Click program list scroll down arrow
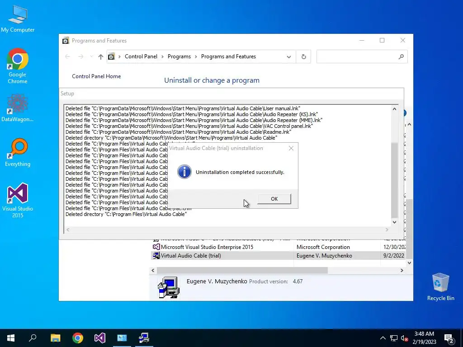The height and width of the screenshot is (347, 463). 409,263
